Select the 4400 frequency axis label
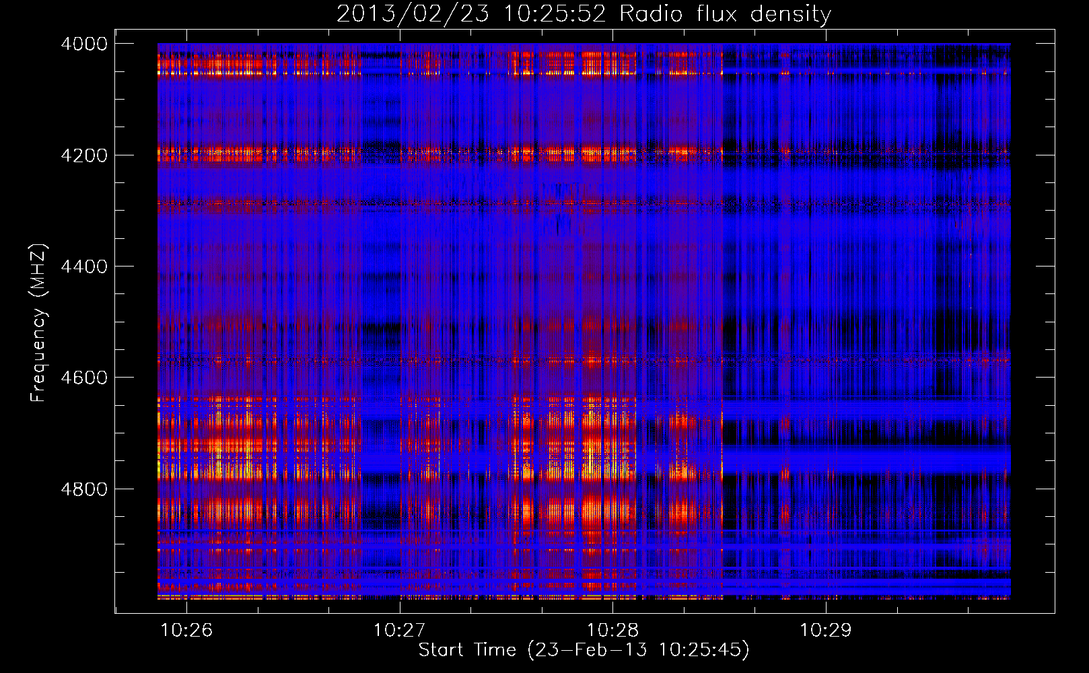Image resolution: width=1089 pixels, height=673 pixels. (x=84, y=267)
